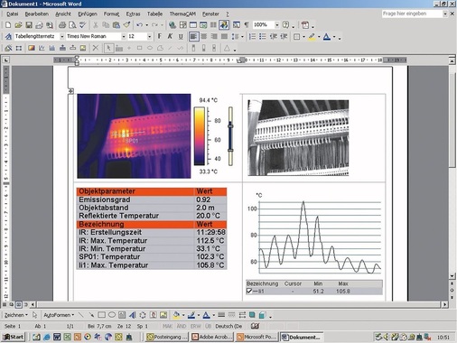
Task: Print the document with the printer icon
Action: point(62,25)
